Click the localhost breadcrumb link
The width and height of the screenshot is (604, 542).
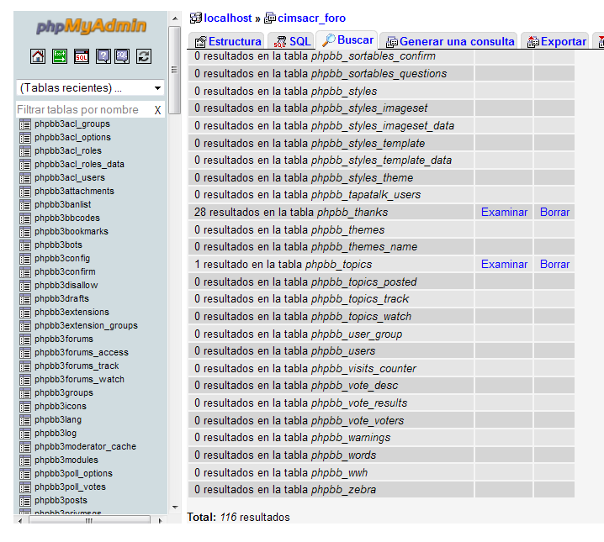(x=227, y=18)
